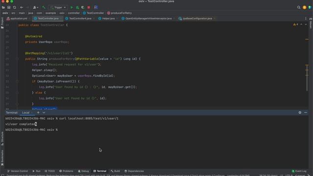Open the Trigger run configuration dropdown
The height and width of the screenshot is (176, 313).
(58, 7)
